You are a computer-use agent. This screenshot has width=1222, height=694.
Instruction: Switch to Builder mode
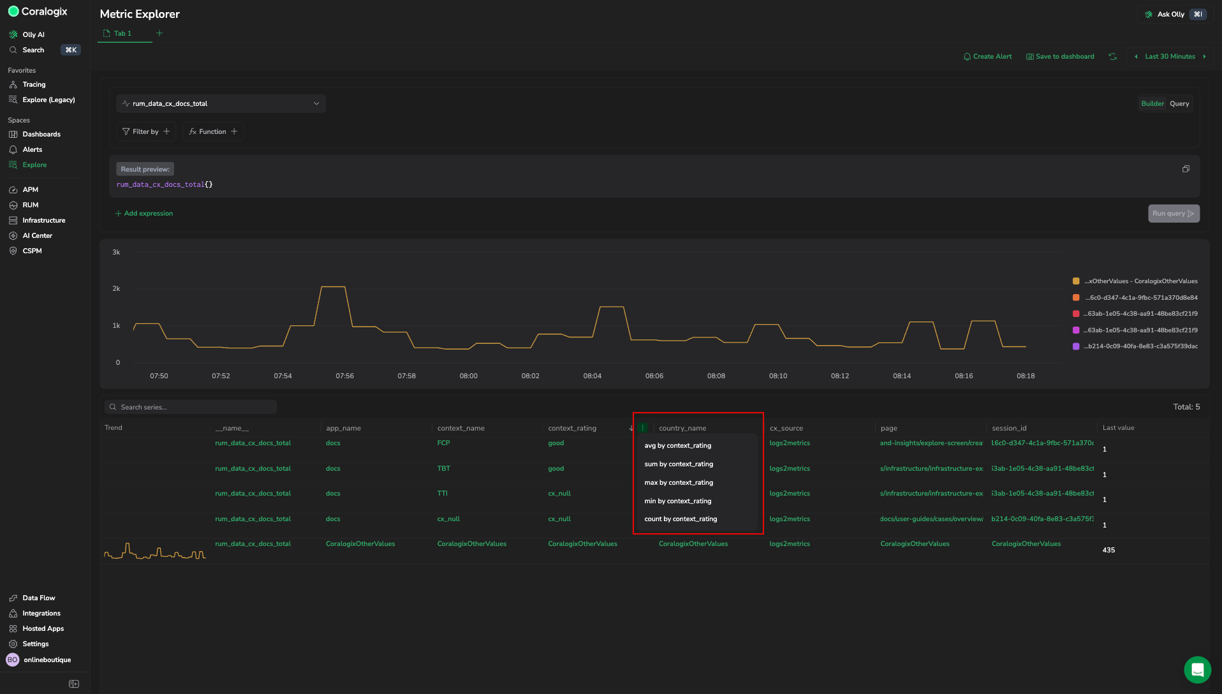pos(1152,103)
